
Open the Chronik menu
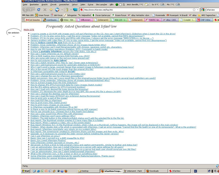pos(53,4)
